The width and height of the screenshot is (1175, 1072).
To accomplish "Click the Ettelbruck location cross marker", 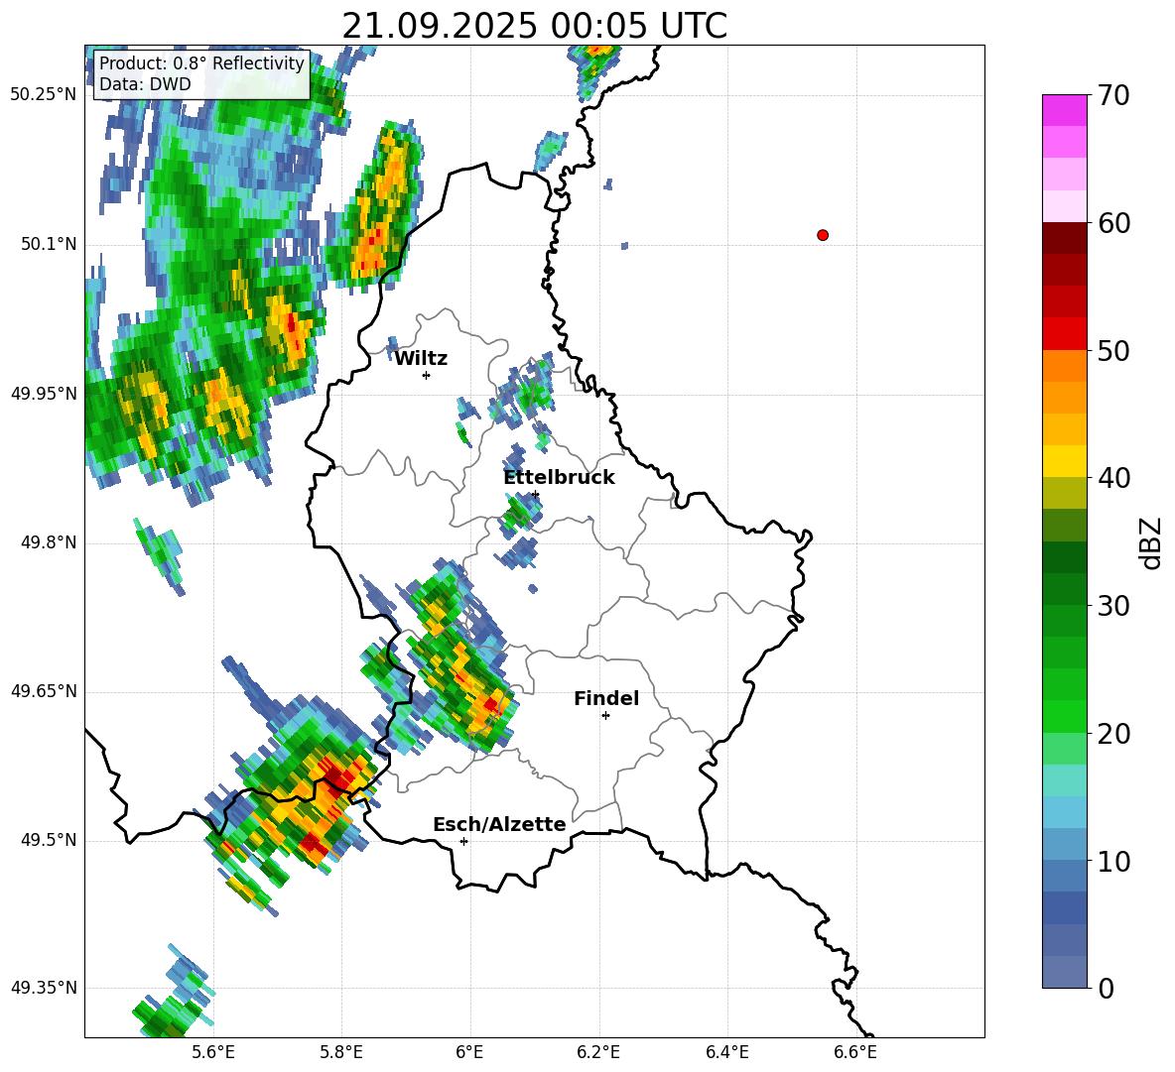I will point(535,494).
